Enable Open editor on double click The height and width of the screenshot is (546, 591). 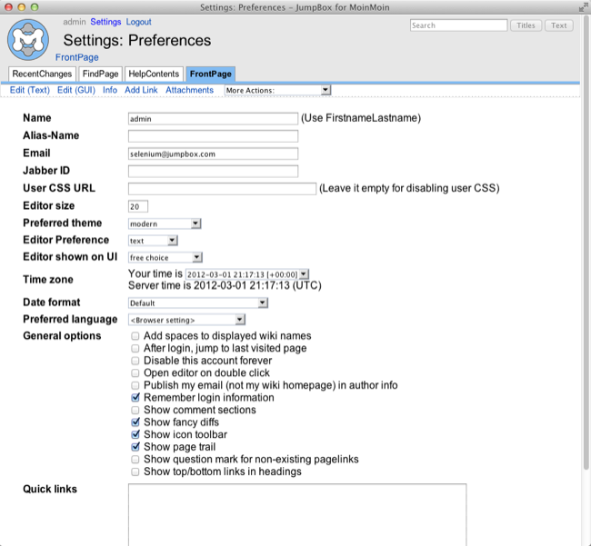click(x=135, y=373)
